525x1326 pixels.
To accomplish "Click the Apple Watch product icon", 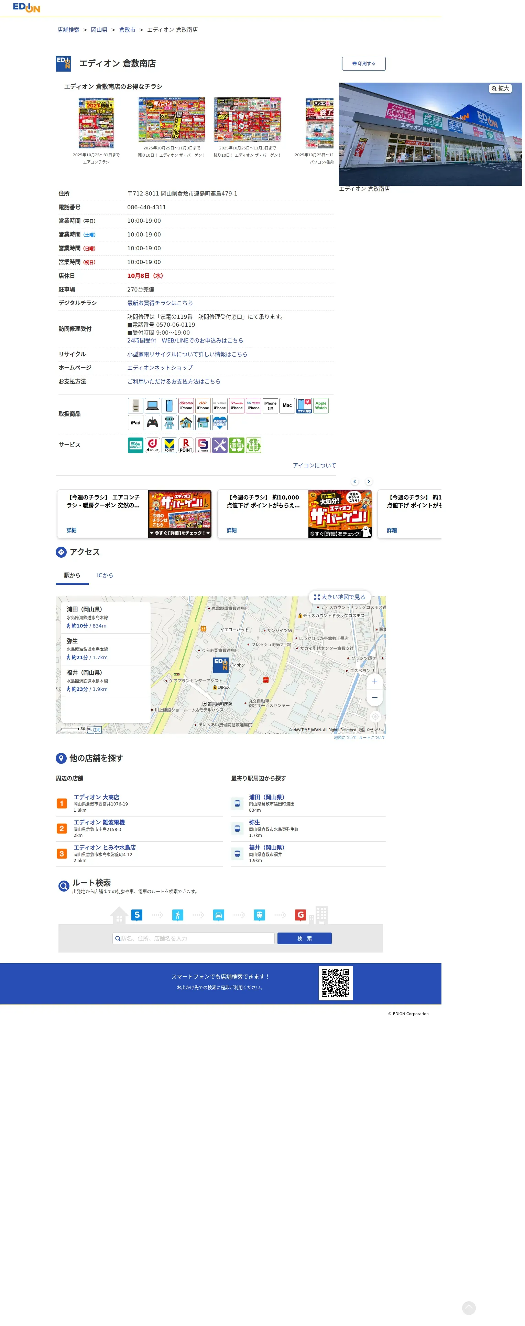I will point(321,406).
